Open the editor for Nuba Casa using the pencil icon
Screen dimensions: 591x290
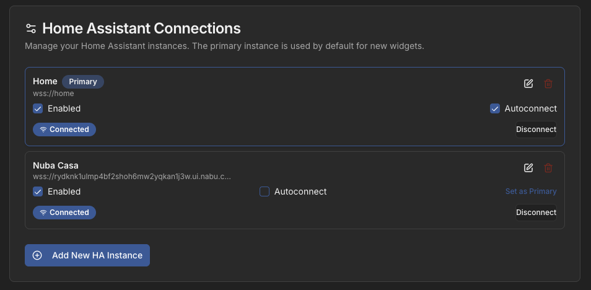click(x=528, y=168)
